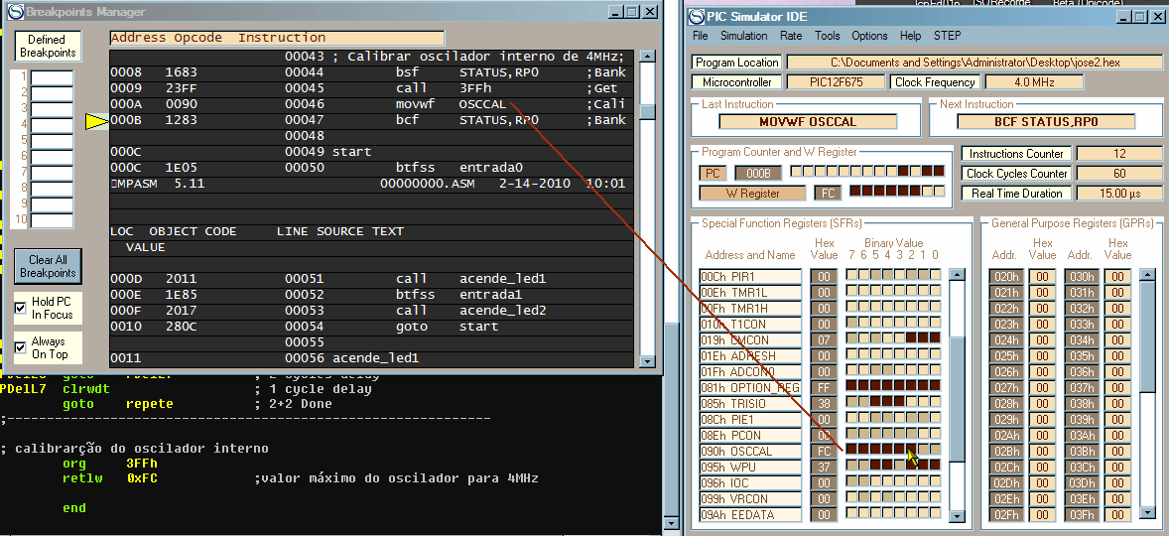Click the BCF STATUS,RP0 next instruction box

pos(1046,121)
